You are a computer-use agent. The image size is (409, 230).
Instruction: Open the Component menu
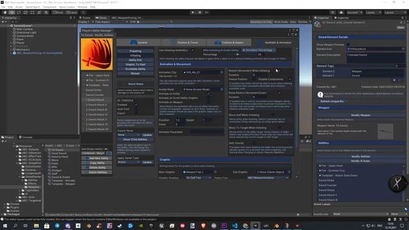click(x=49, y=7)
